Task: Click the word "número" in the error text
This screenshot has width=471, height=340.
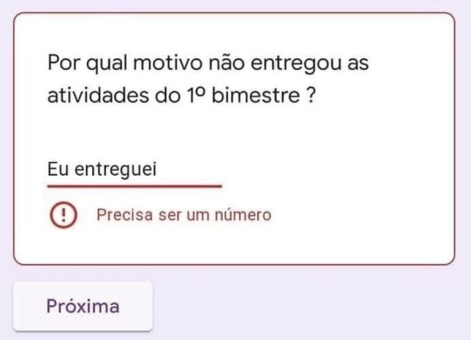Action: pyautogui.click(x=247, y=215)
